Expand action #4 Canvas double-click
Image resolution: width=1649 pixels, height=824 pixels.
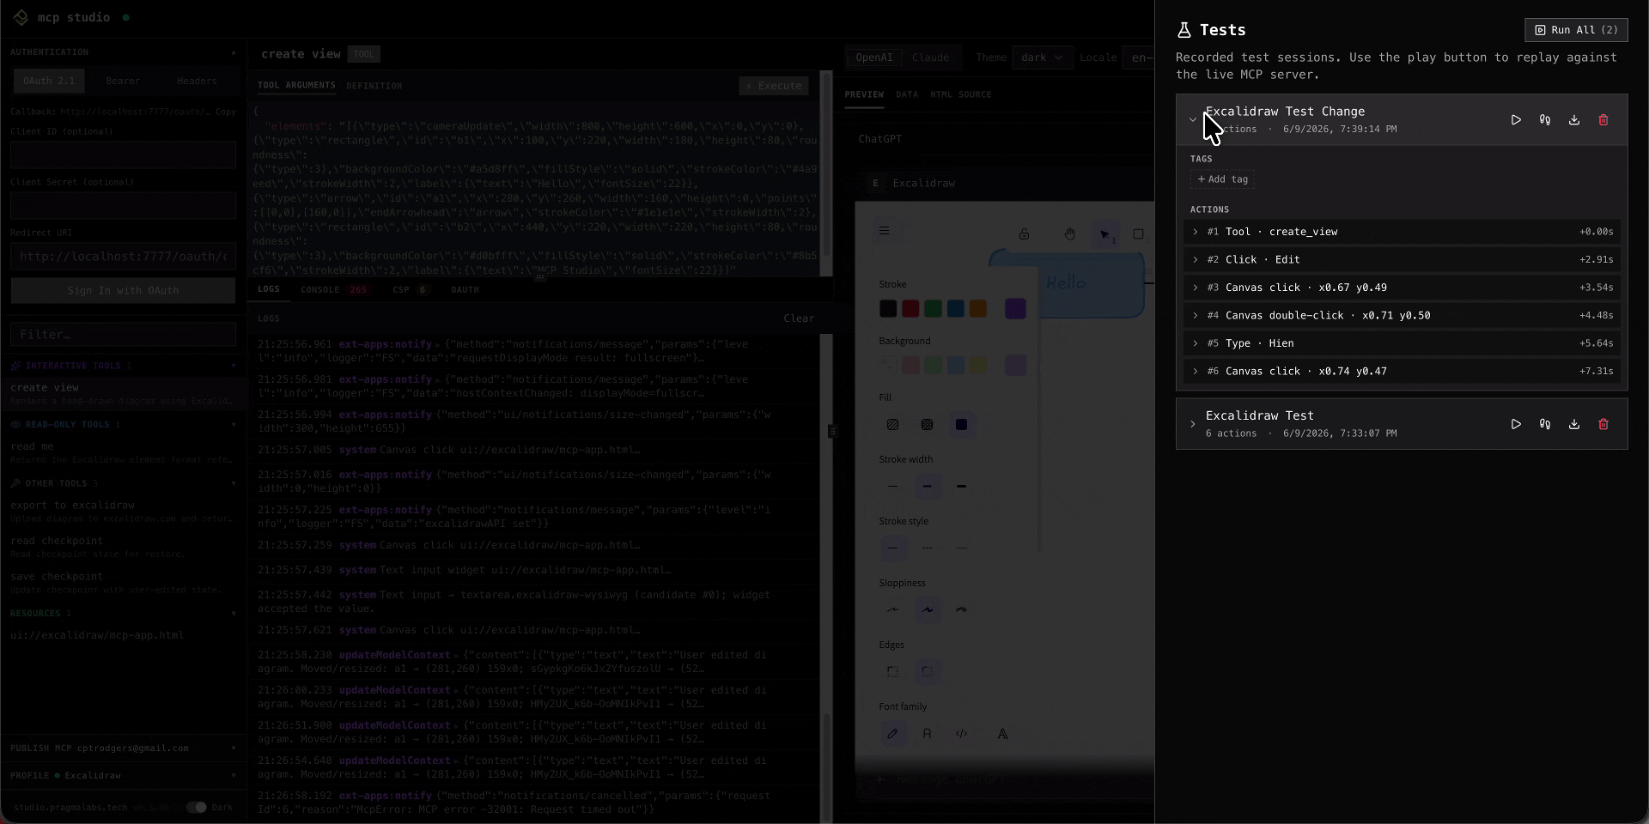pyautogui.click(x=1196, y=315)
